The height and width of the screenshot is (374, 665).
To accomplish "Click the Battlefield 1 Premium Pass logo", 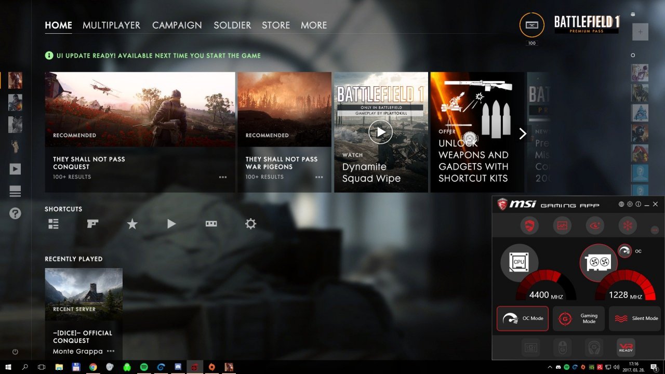I will (587, 24).
